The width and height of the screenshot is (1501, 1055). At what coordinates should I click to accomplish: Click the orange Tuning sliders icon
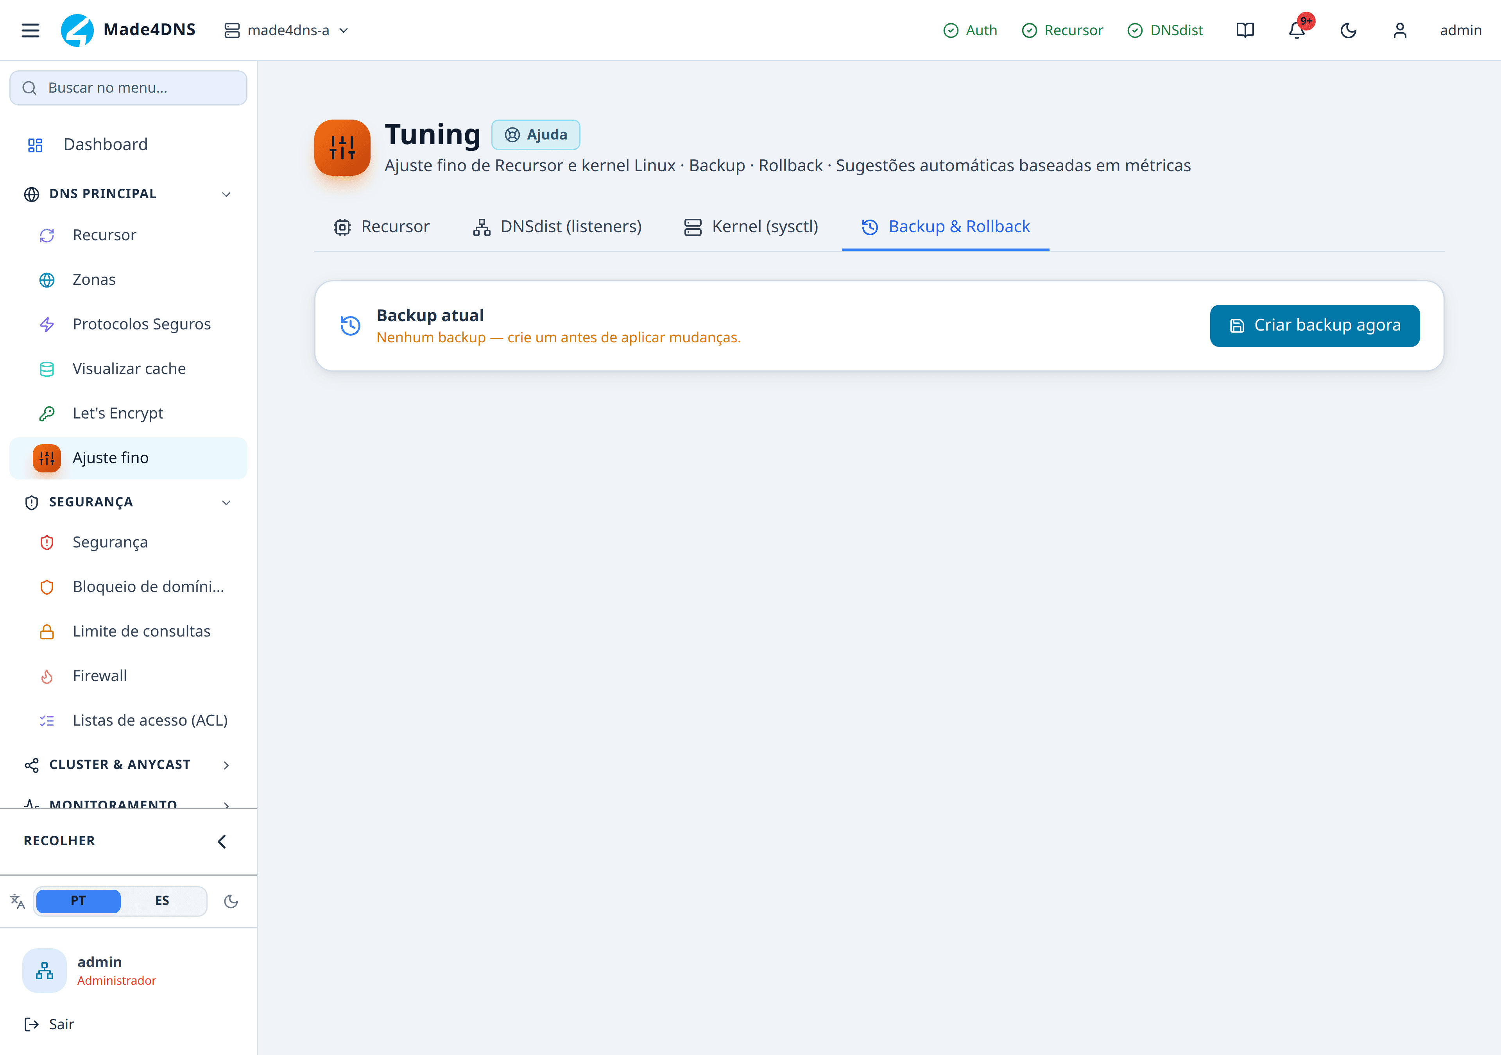pos(342,148)
